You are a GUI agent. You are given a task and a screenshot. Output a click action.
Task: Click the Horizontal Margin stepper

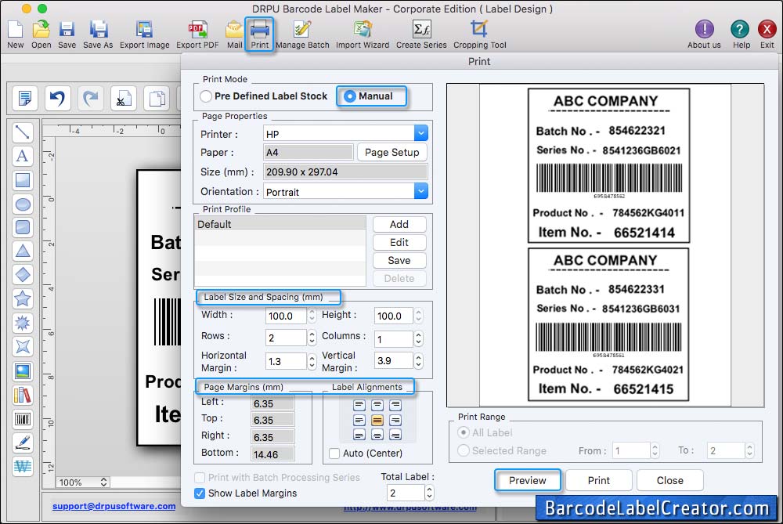coord(312,361)
